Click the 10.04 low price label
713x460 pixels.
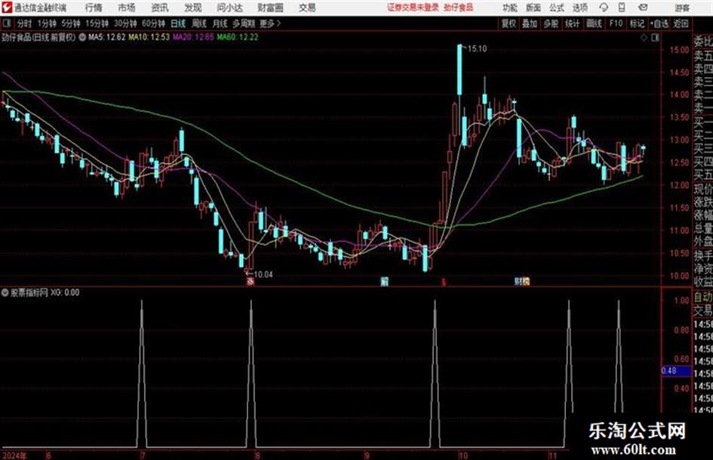point(263,274)
